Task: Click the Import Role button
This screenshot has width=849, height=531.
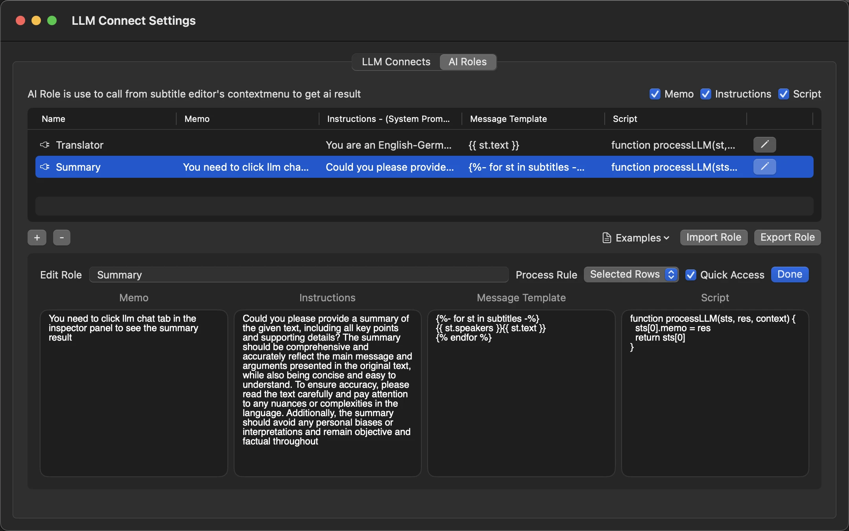Action: [714, 238]
